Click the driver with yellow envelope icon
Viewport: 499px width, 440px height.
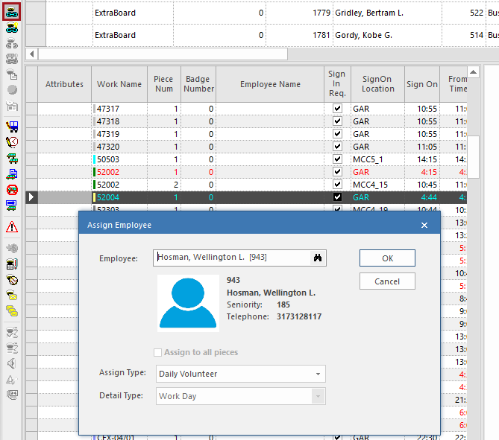[x=12, y=296]
